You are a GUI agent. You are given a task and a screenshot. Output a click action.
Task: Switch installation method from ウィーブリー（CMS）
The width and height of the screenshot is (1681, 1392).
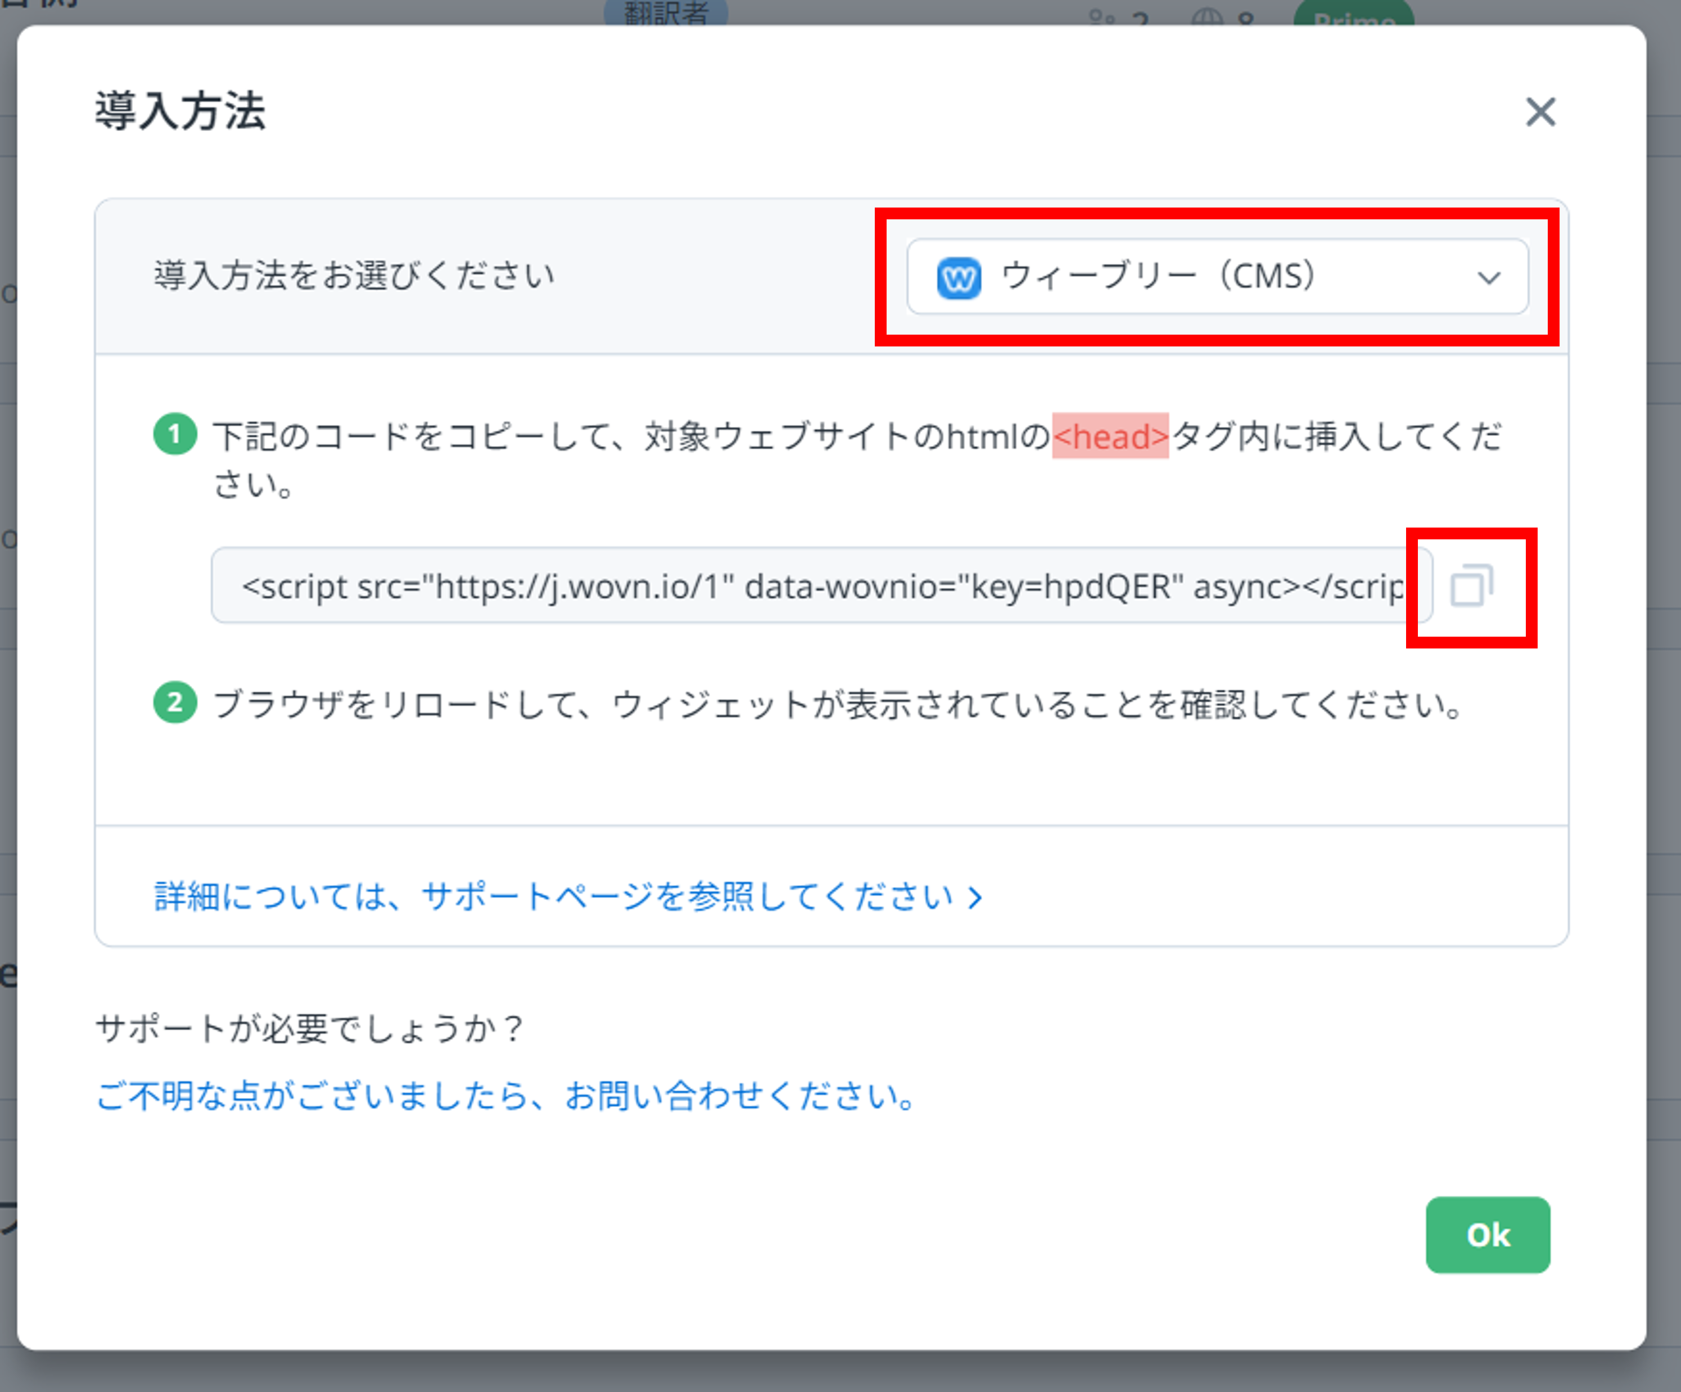point(1218,278)
